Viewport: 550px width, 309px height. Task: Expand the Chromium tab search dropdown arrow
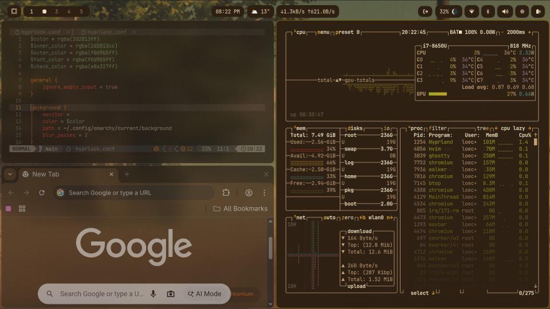pos(10,175)
